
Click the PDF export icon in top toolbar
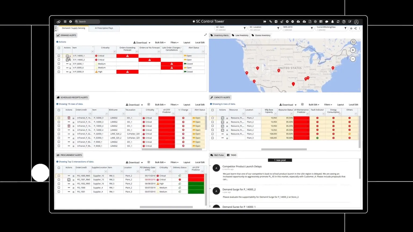coord(310,21)
